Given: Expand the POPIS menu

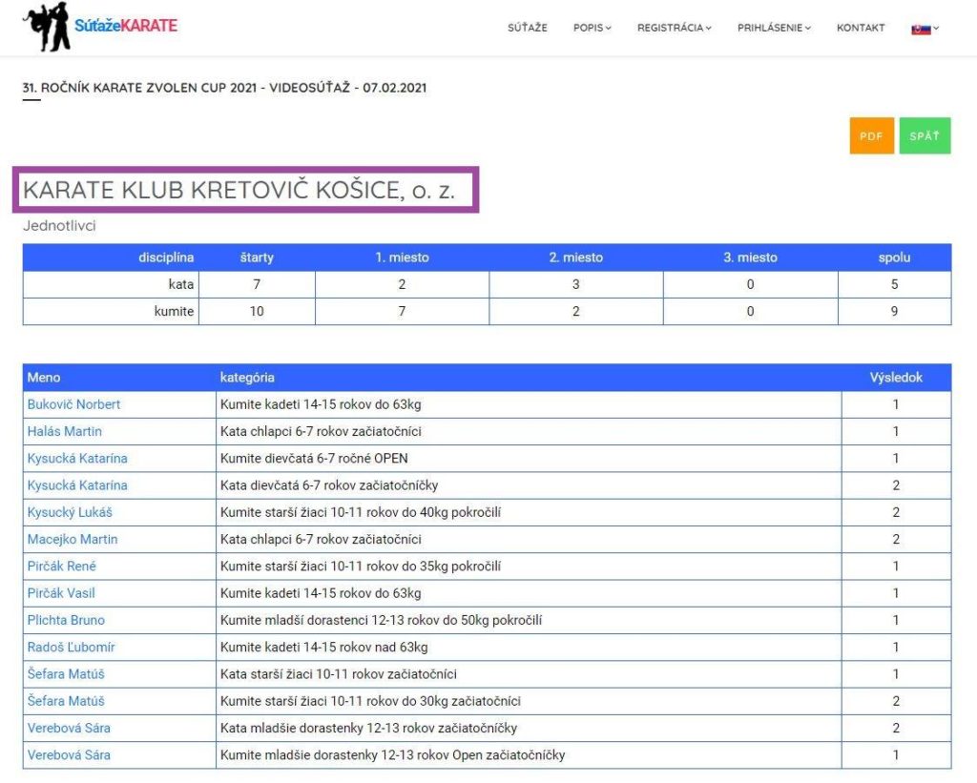Looking at the screenshot, I should pos(592,28).
